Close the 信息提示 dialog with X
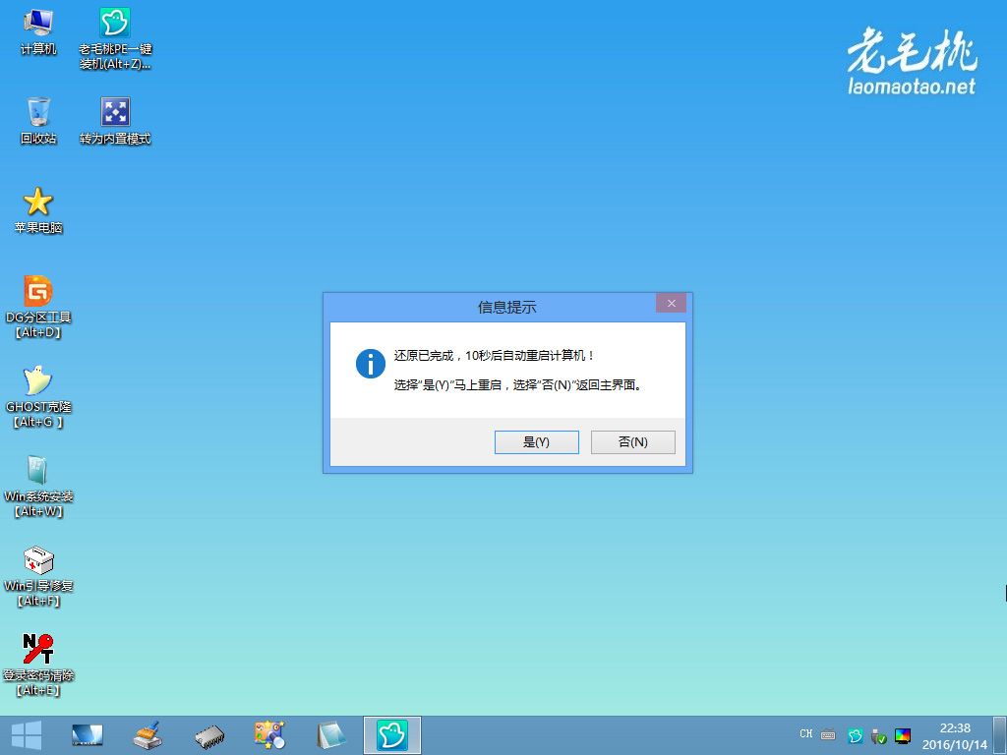Image resolution: width=1007 pixels, height=755 pixels. (x=671, y=304)
